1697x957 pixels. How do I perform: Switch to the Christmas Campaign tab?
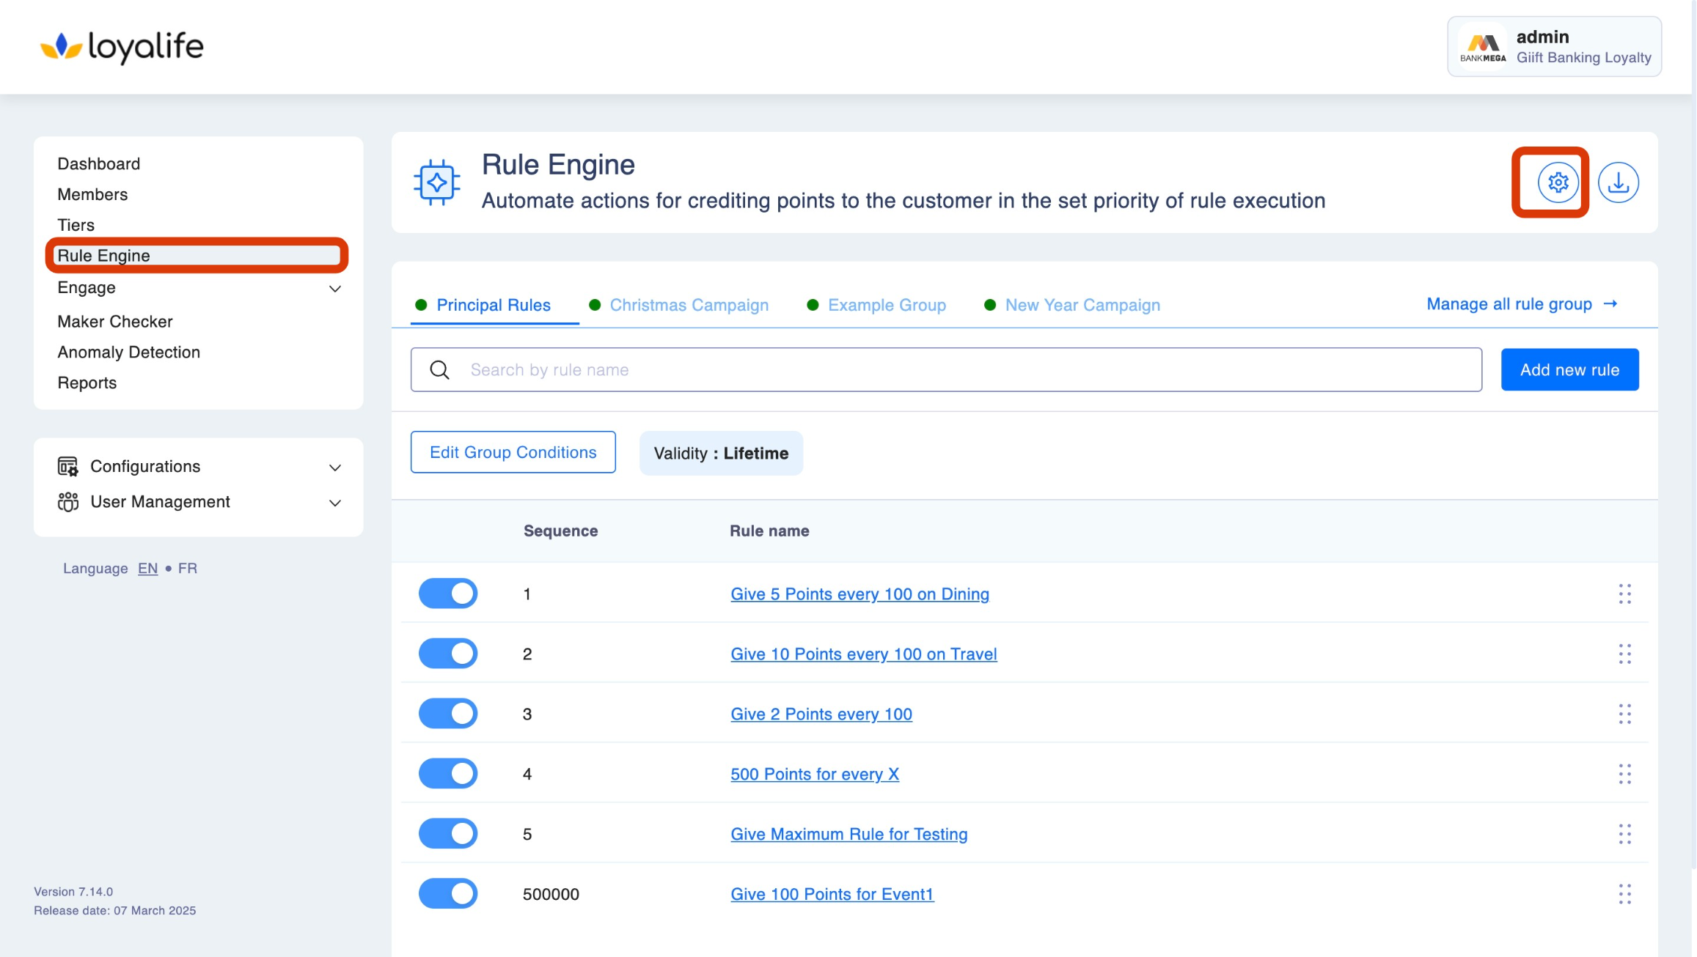tap(689, 305)
